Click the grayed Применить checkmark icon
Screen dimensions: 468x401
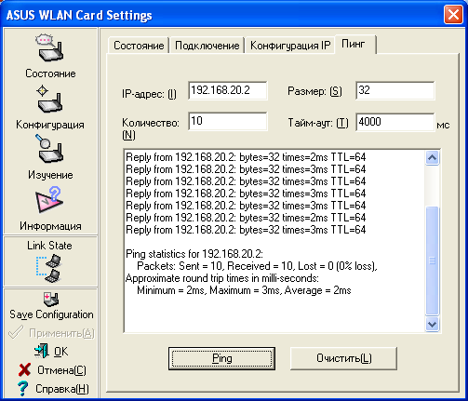(16, 332)
